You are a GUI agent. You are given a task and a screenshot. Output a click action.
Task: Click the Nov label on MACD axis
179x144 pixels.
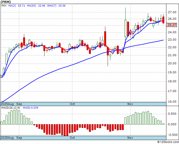point(130,138)
